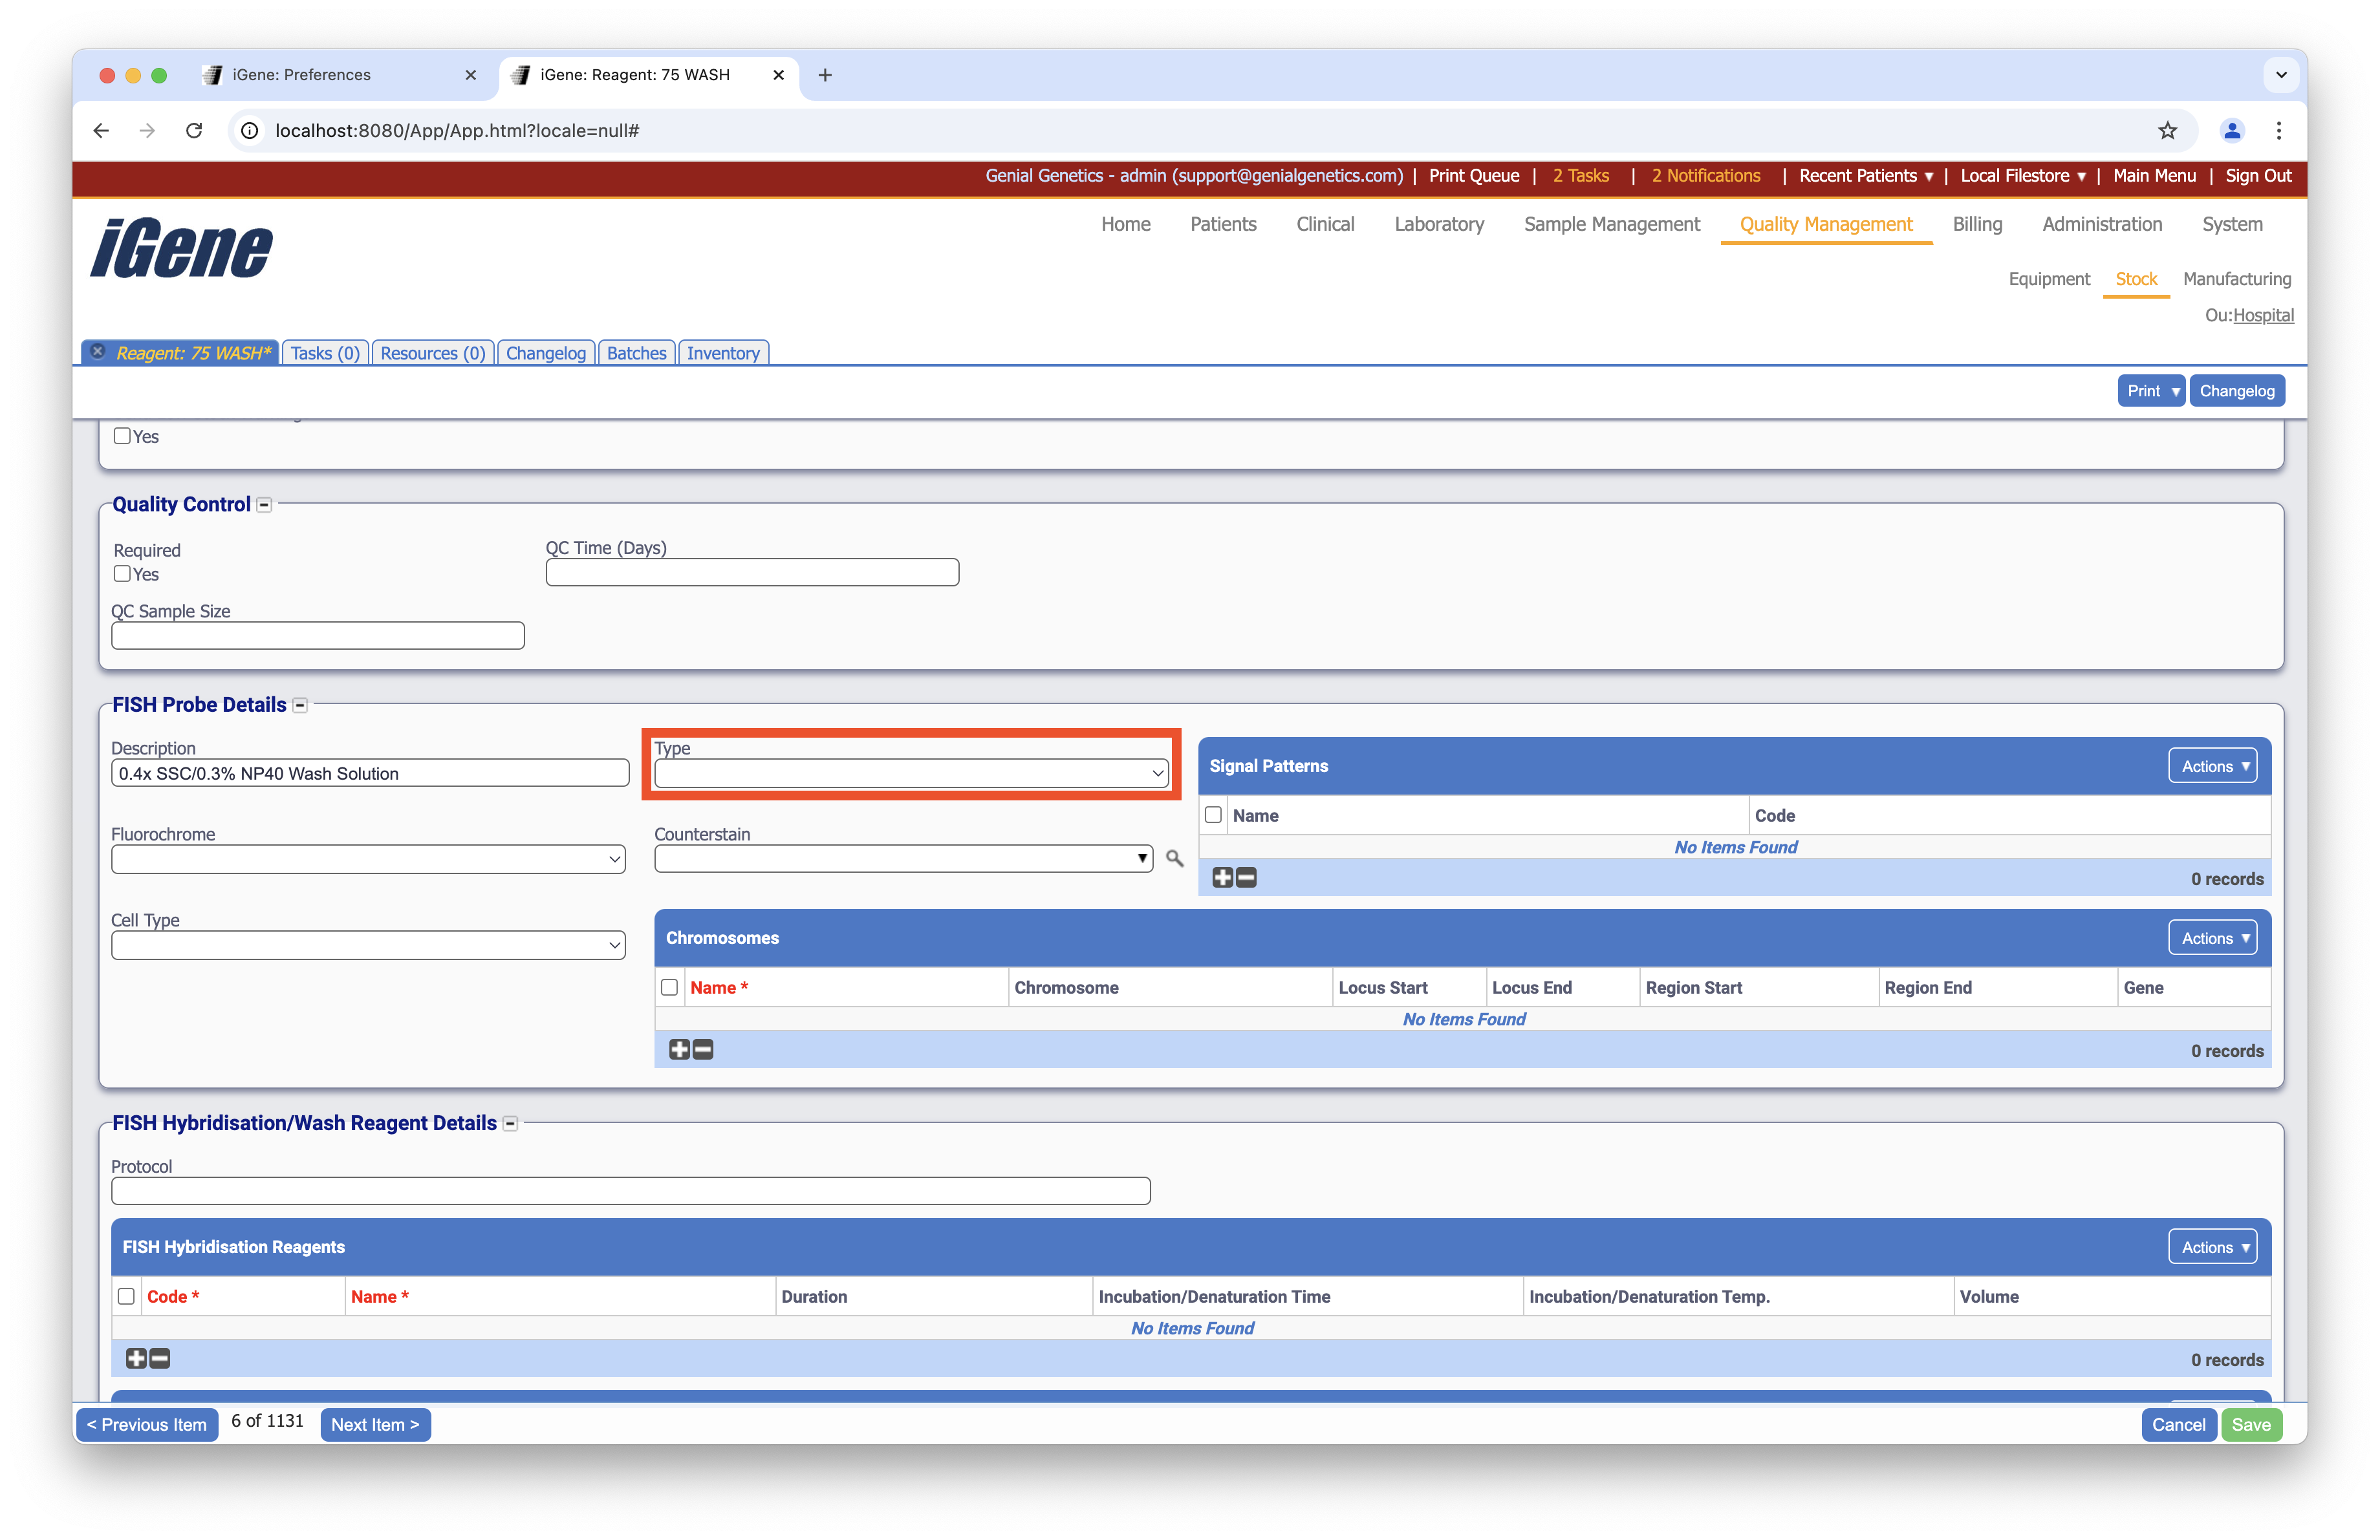Viewport: 2380px width, 1540px height.
Task: Bookmark this page with star icon
Action: coord(2167,131)
